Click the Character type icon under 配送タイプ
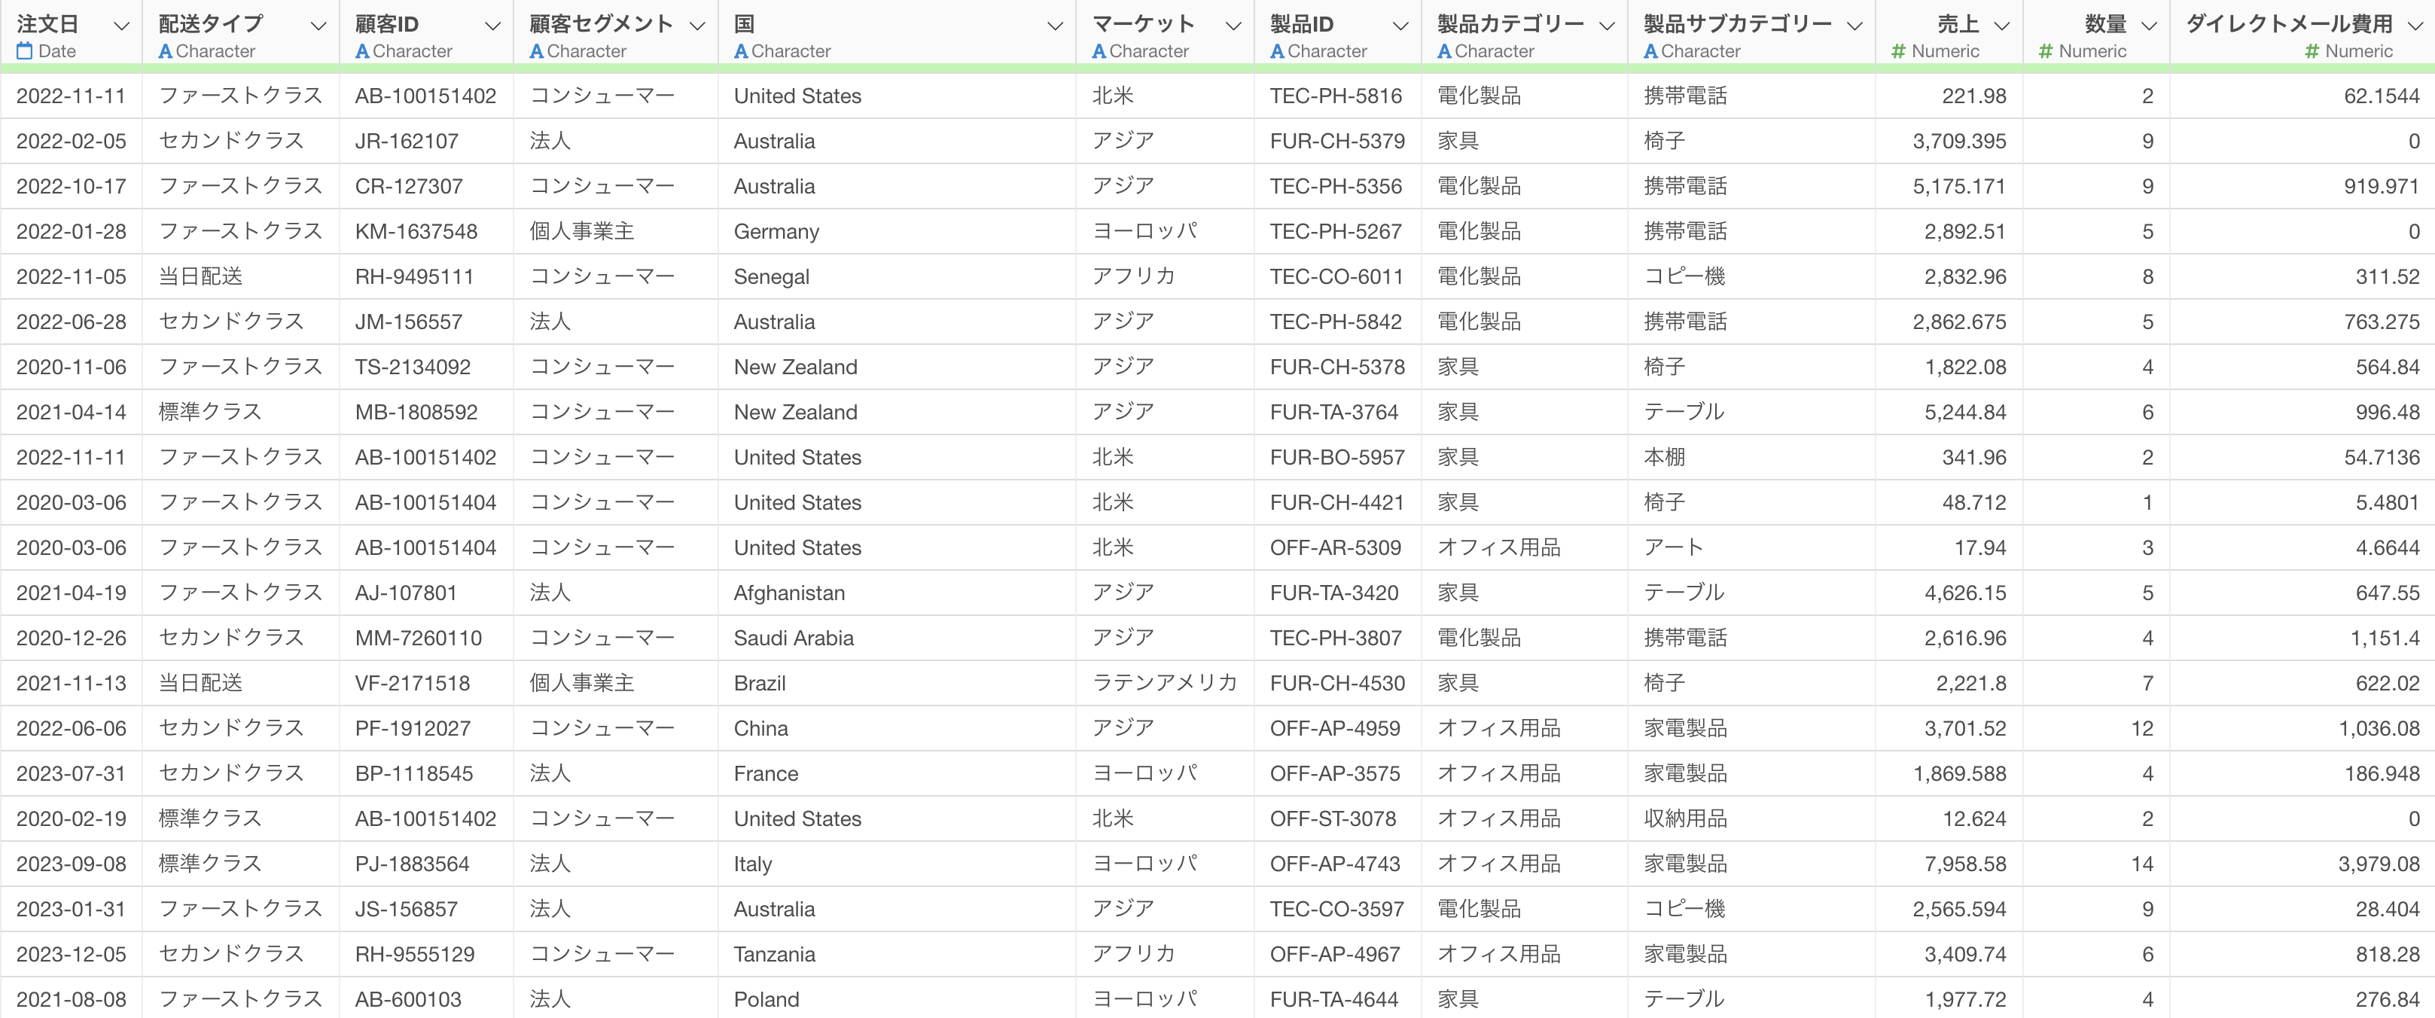The width and height of the screenshot is (2435, 1018). coord(166,51)
